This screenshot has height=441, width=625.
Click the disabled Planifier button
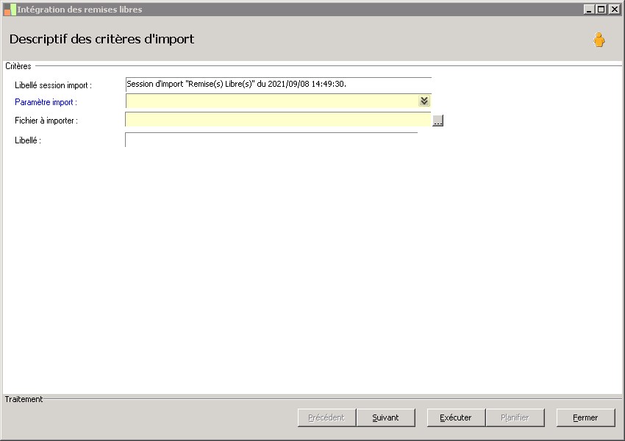click(x=515, y=417)
